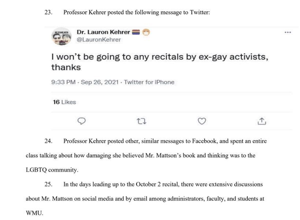Like the tweet with the heart icon
This screenshot has width=300, height=220.
[202, 121]
